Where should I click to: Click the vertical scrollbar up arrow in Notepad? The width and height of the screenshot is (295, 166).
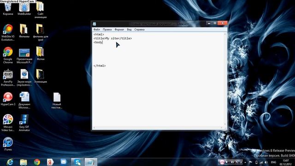(x=225, y=34)
